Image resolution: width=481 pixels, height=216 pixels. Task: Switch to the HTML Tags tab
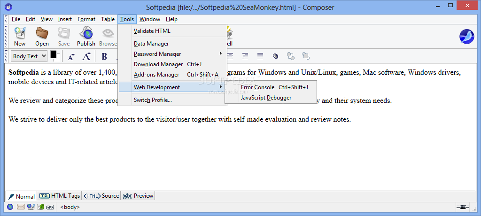click(60, 196)
